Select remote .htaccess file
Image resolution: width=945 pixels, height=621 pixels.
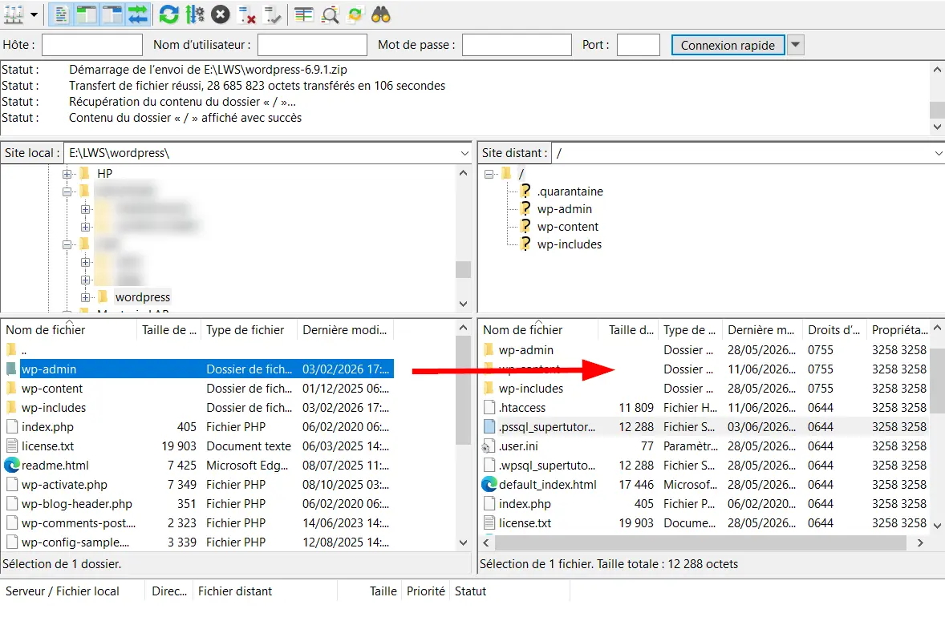522,408
